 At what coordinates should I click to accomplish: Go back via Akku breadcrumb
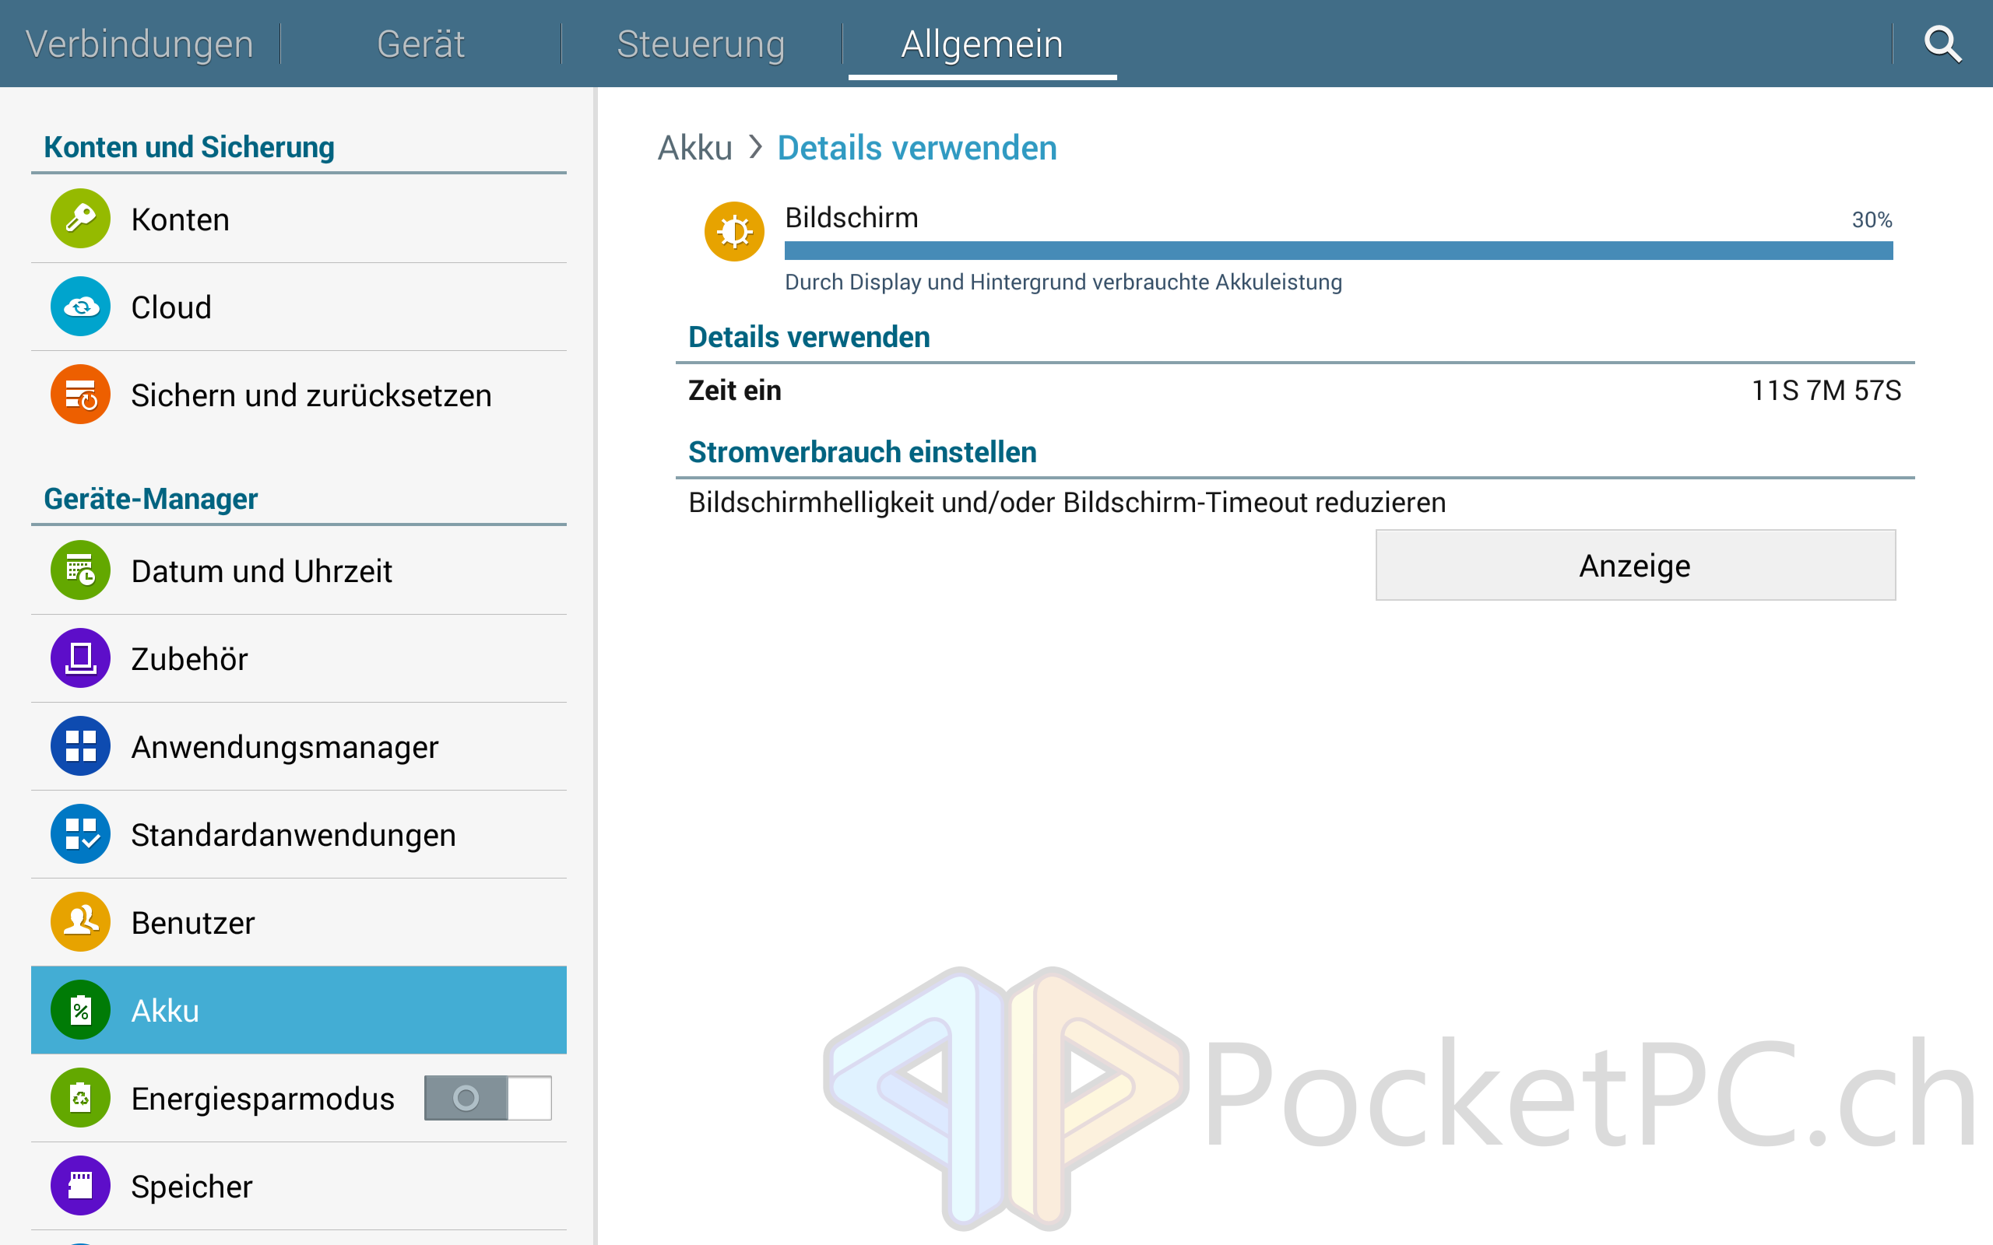tap(695, 148)
